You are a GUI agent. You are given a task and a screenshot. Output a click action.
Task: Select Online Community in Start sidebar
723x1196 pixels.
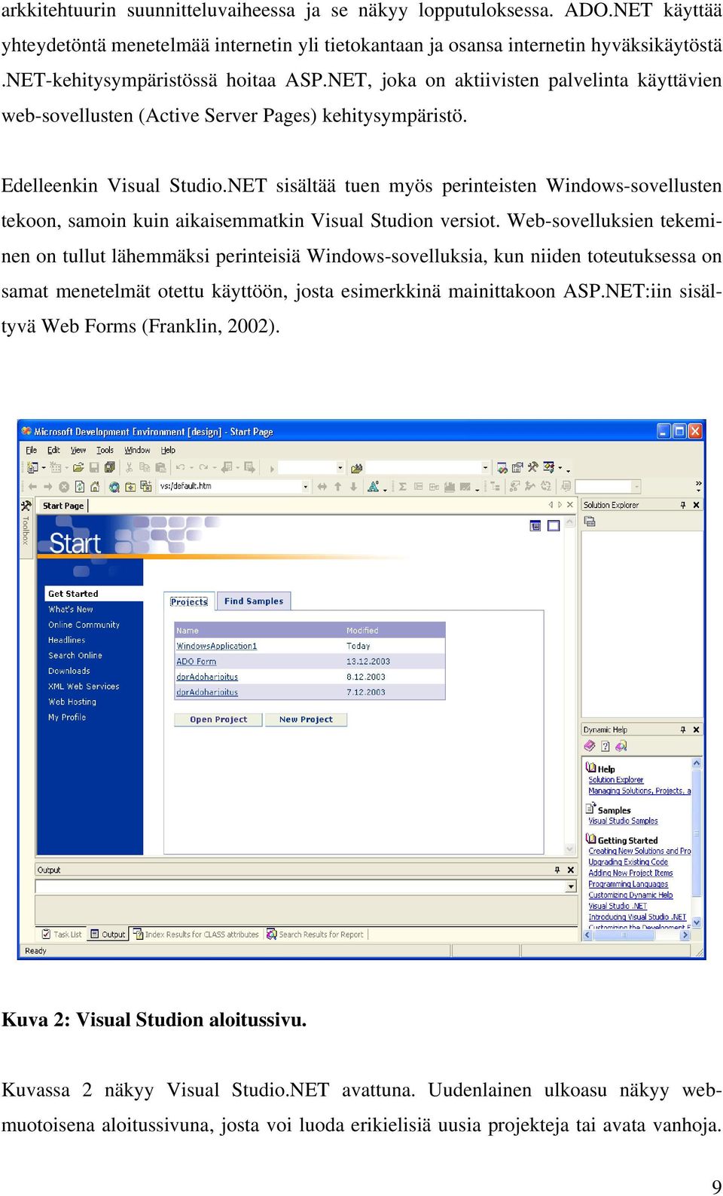tap(84, 625)
